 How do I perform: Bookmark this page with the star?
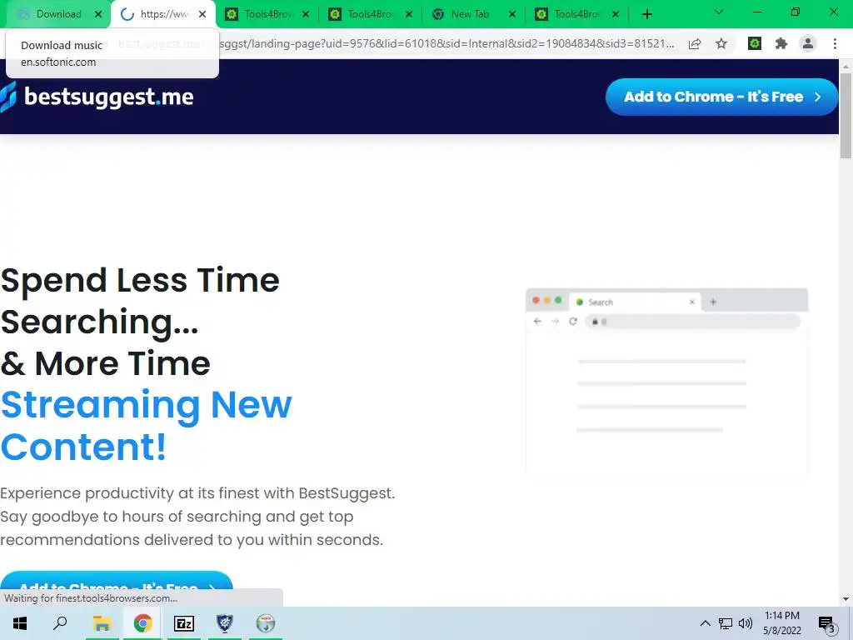[x=721, y=43]
